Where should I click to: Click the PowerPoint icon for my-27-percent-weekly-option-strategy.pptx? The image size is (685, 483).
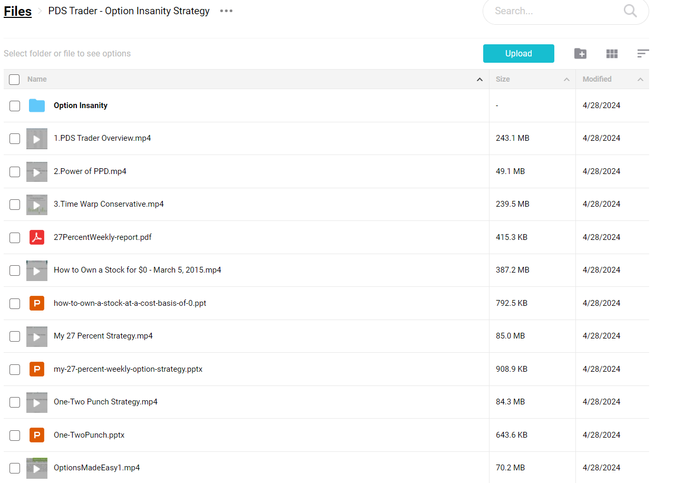(x=37, y=369)
